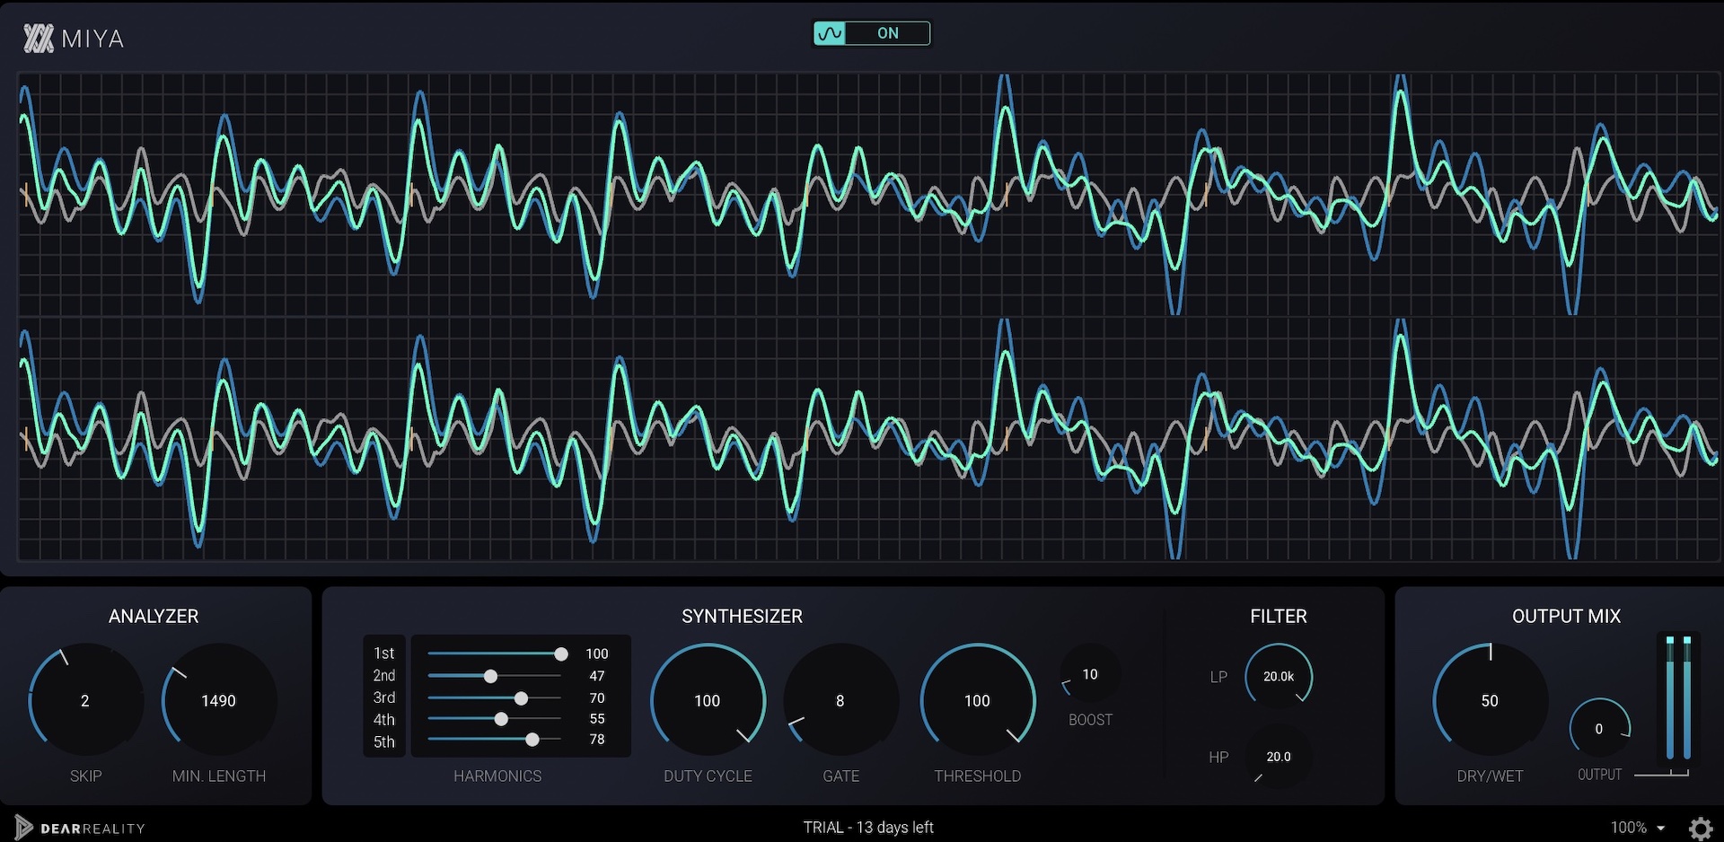This screenshot has width=1724, height=842.
Task: Open settings via the gear icon
Action: click(1700, 828)
